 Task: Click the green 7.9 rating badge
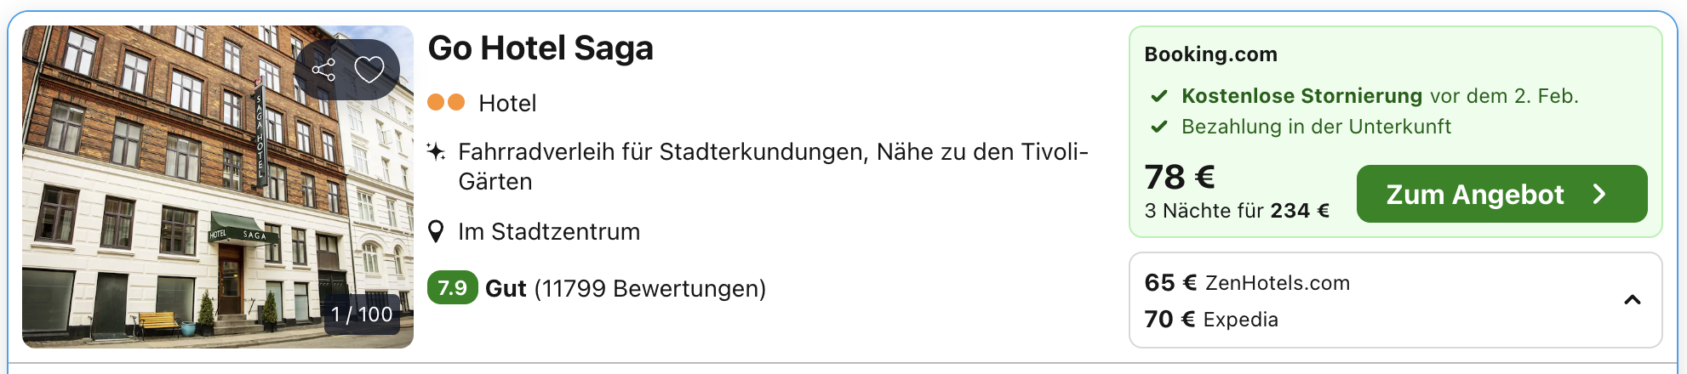point(452,288)
